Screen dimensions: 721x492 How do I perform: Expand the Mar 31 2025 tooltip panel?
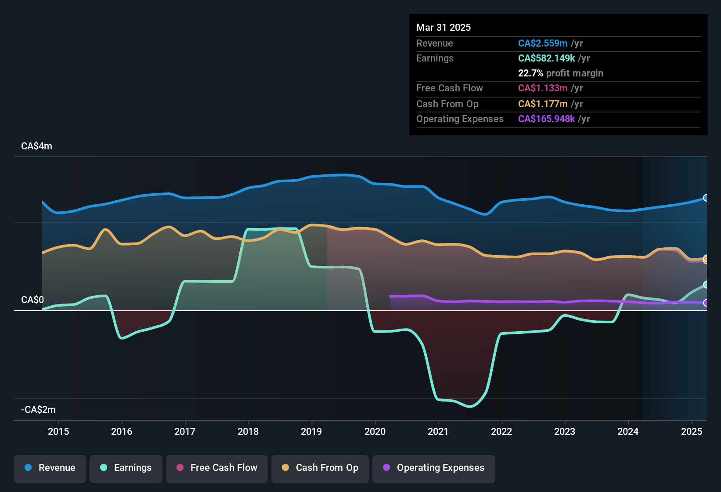tap(558, 75)
